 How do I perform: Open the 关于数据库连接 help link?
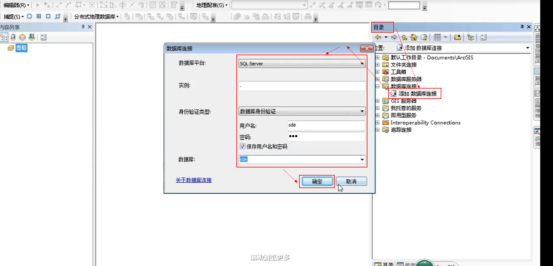(194, 180)
